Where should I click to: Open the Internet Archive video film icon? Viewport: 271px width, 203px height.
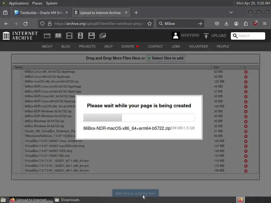pos(69,36)
